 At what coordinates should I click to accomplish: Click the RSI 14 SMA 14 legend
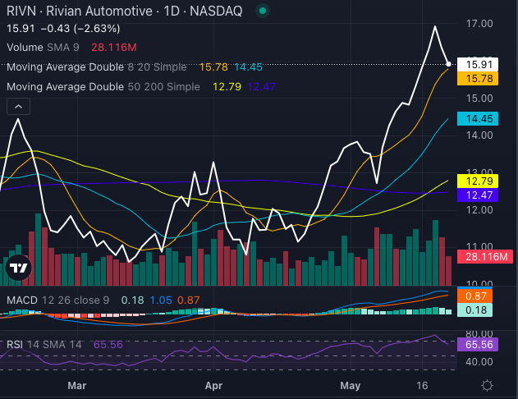point(44,345)
